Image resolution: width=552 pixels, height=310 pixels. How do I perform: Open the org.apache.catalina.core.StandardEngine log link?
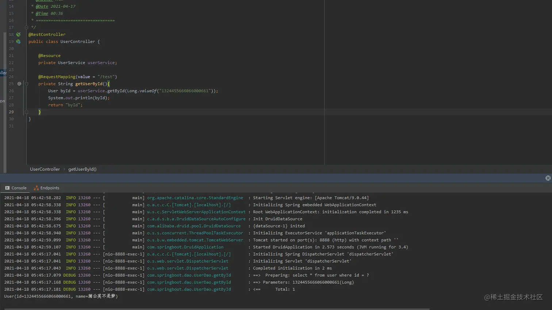pos(195,198)
